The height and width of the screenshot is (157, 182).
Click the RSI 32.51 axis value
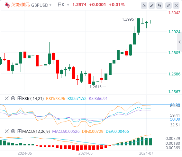tap(175, 125)
